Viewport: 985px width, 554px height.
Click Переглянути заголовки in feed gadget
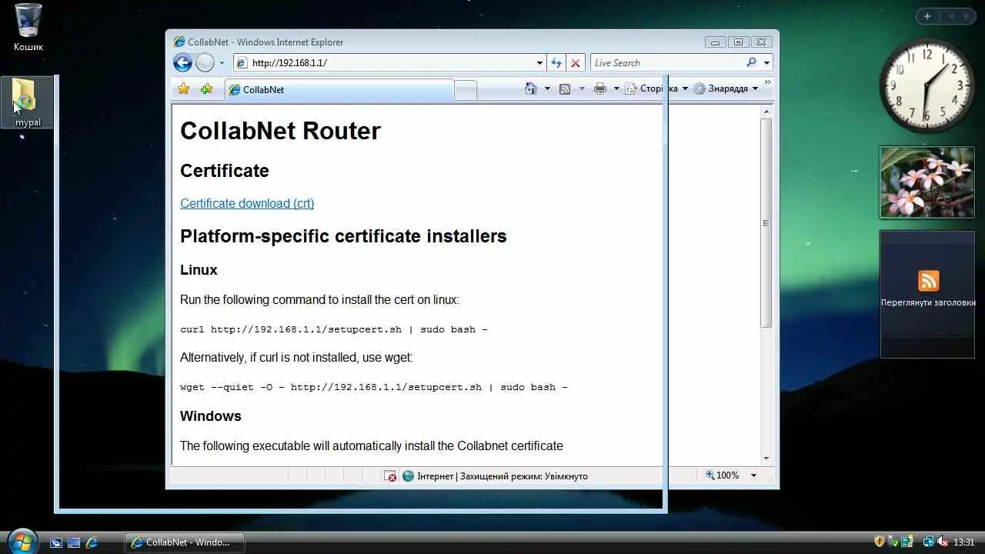pos(928,302)
